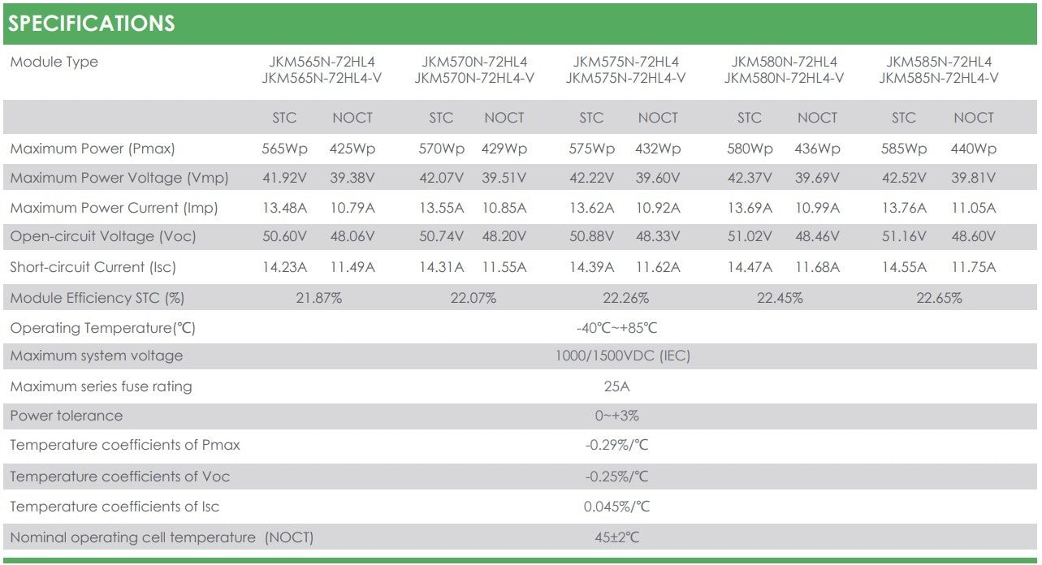Click the 22.26% module efficiency value

625,298
